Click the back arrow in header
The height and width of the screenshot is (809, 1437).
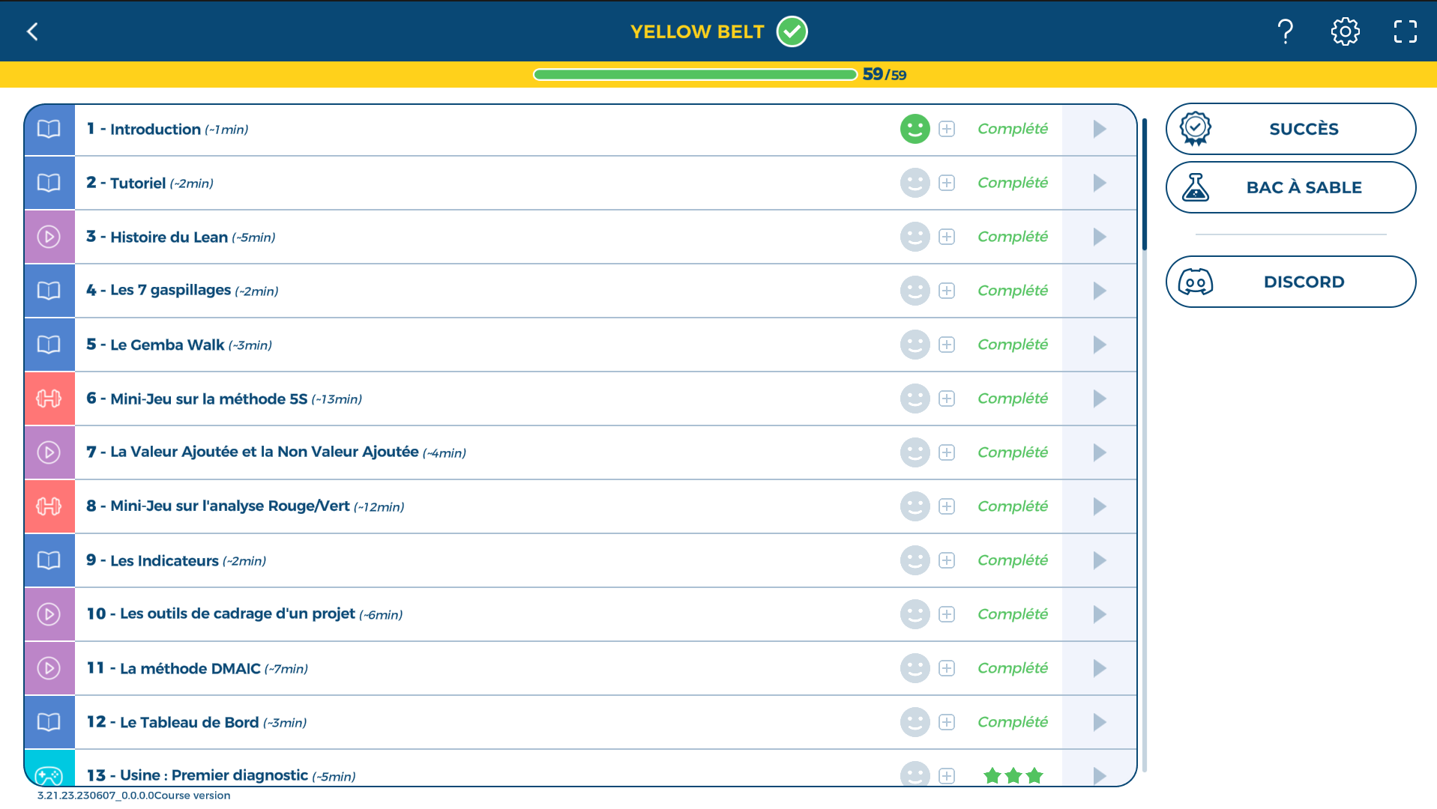(32, 31)
